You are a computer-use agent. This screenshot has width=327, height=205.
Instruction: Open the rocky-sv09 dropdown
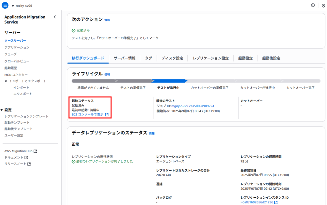click(x=22, y=6)
